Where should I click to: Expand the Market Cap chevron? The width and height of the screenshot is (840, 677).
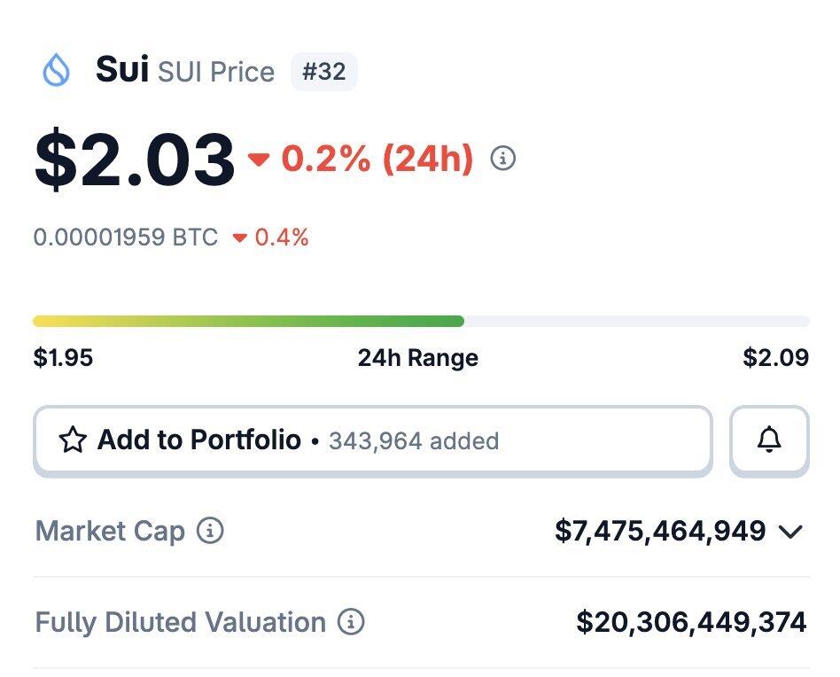click(789, 532)
